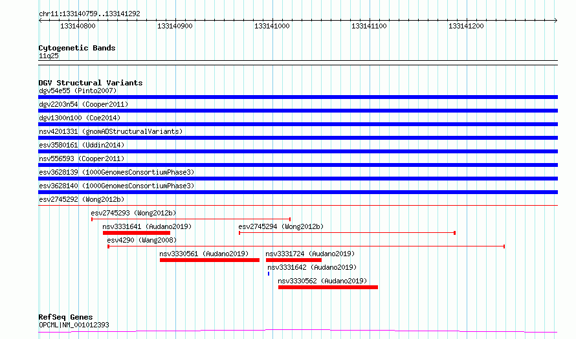Click the RefSeq Genes track heading
The width and height of the screenshot is (576, 339).
pos(65,317)
